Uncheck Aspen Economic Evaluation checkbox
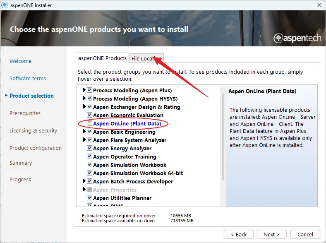This screenshot has width=326, height=243. (90, 115)
